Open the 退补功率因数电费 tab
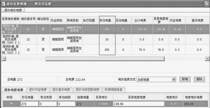Screen dimensions: 210x108 88,90
